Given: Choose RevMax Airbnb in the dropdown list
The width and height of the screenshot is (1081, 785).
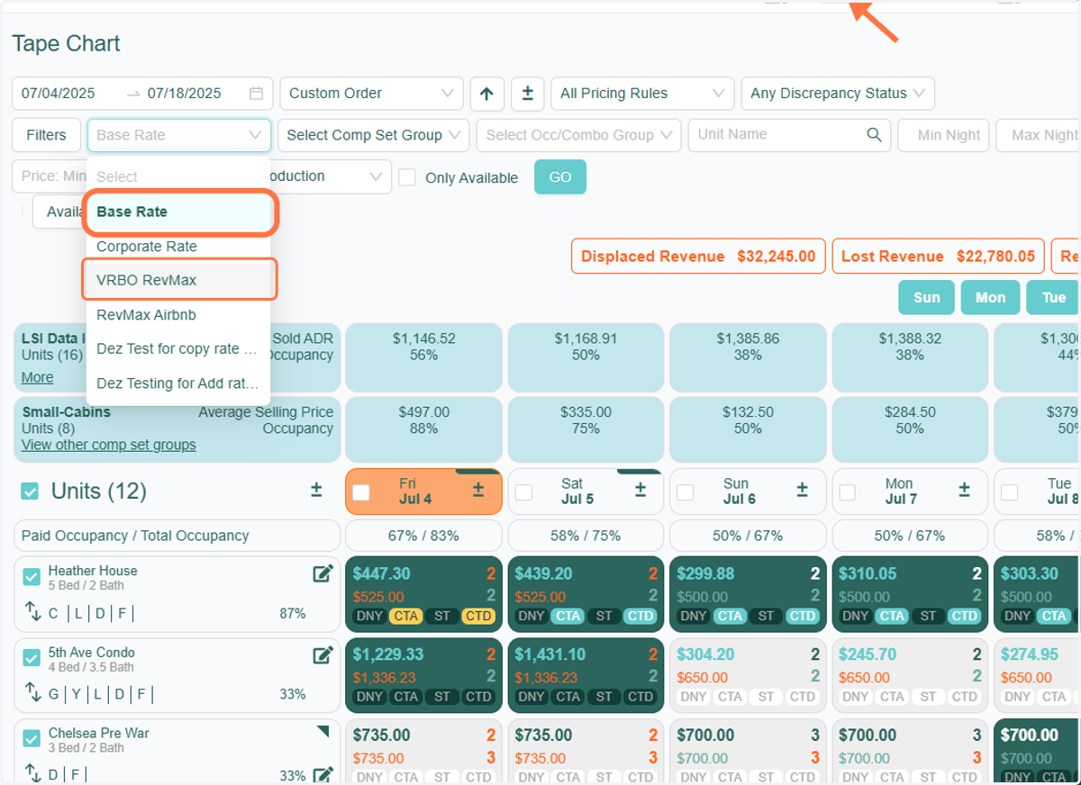Looking at the screenshot, I should [x=178, y=315].
